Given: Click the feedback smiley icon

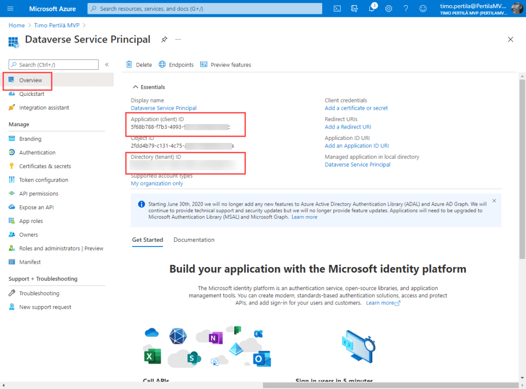Looking at the screenshot, I should (423, 9).
